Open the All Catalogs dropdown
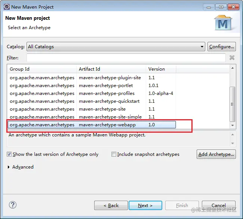The width and height of the screenshot is (243, 219). [x=116, y=46]
